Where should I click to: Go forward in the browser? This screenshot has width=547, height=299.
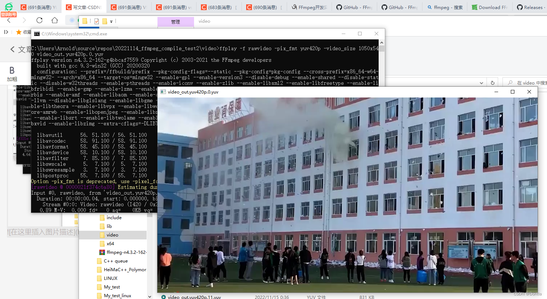pyautogui.click(x=24, y=20)
